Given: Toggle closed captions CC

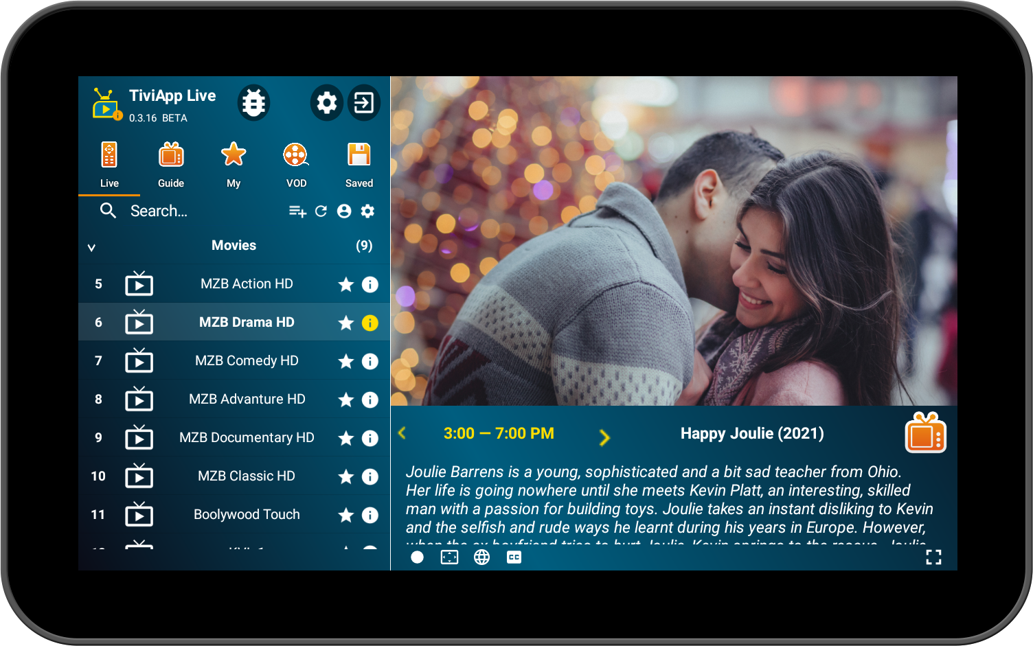Looking at the screenshot, I should [514, 557].
